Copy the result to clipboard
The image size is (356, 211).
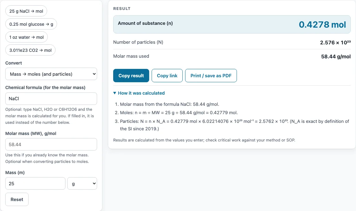pyautogui.click(x=131, y=76)
